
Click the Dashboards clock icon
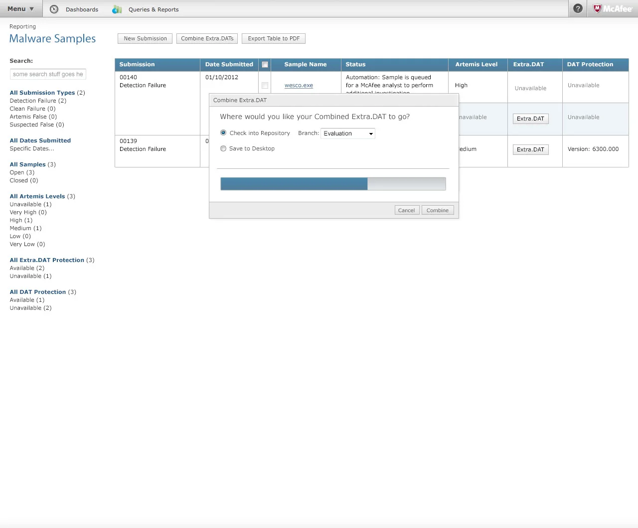54,9
